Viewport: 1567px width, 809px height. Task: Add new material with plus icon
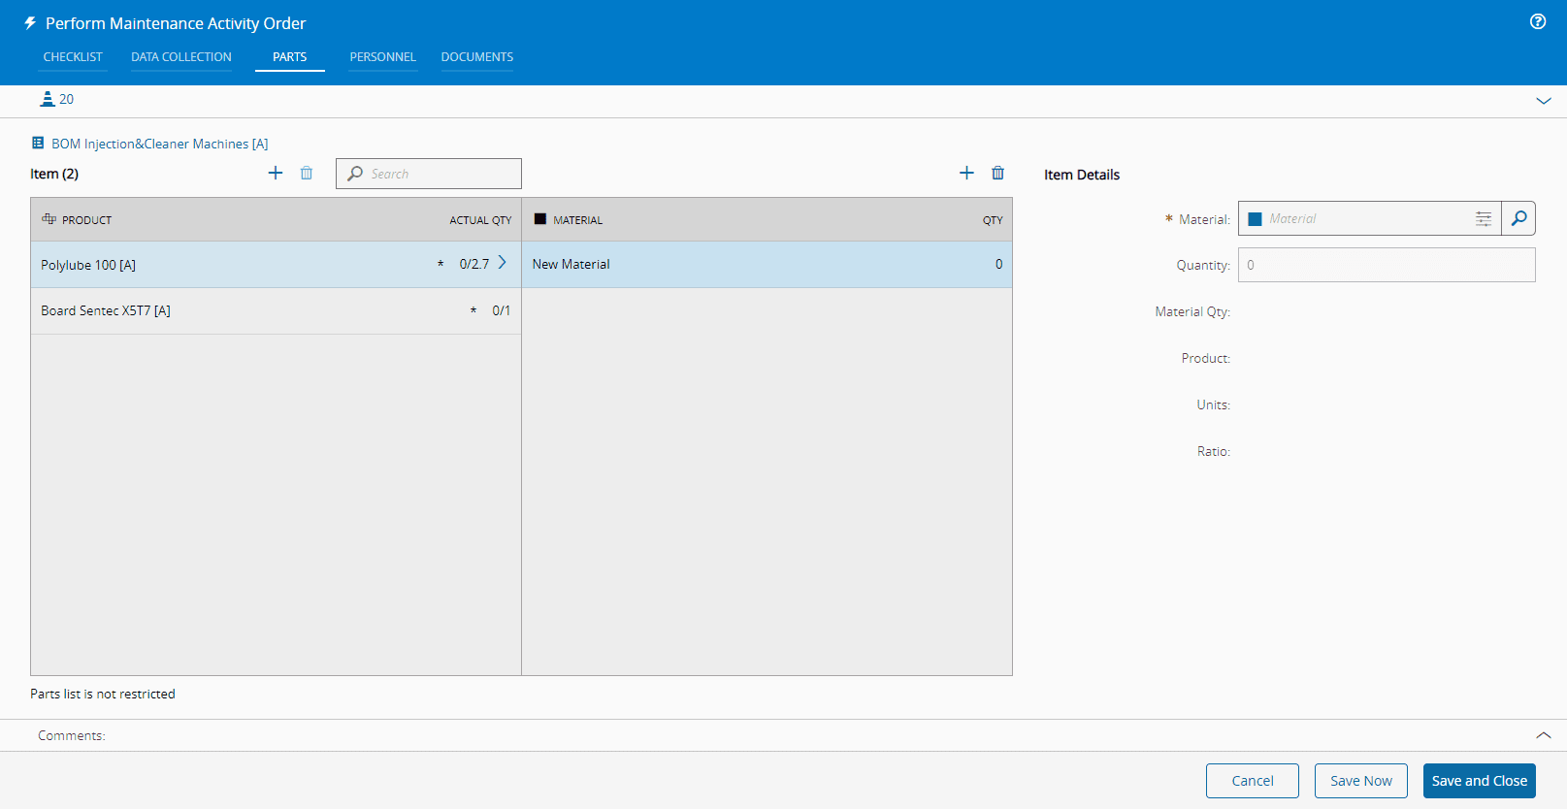(x=966, y=173)
